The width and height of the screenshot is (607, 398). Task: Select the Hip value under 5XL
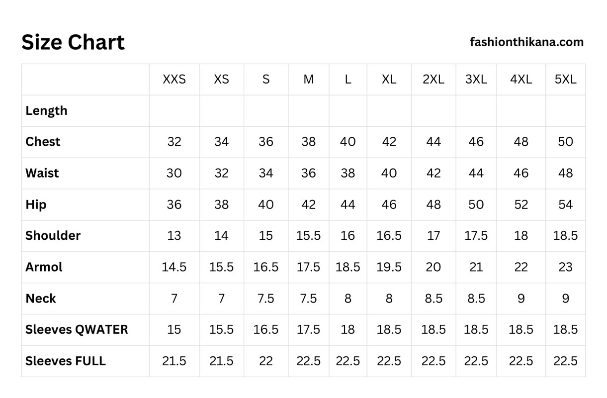(565, 204)
